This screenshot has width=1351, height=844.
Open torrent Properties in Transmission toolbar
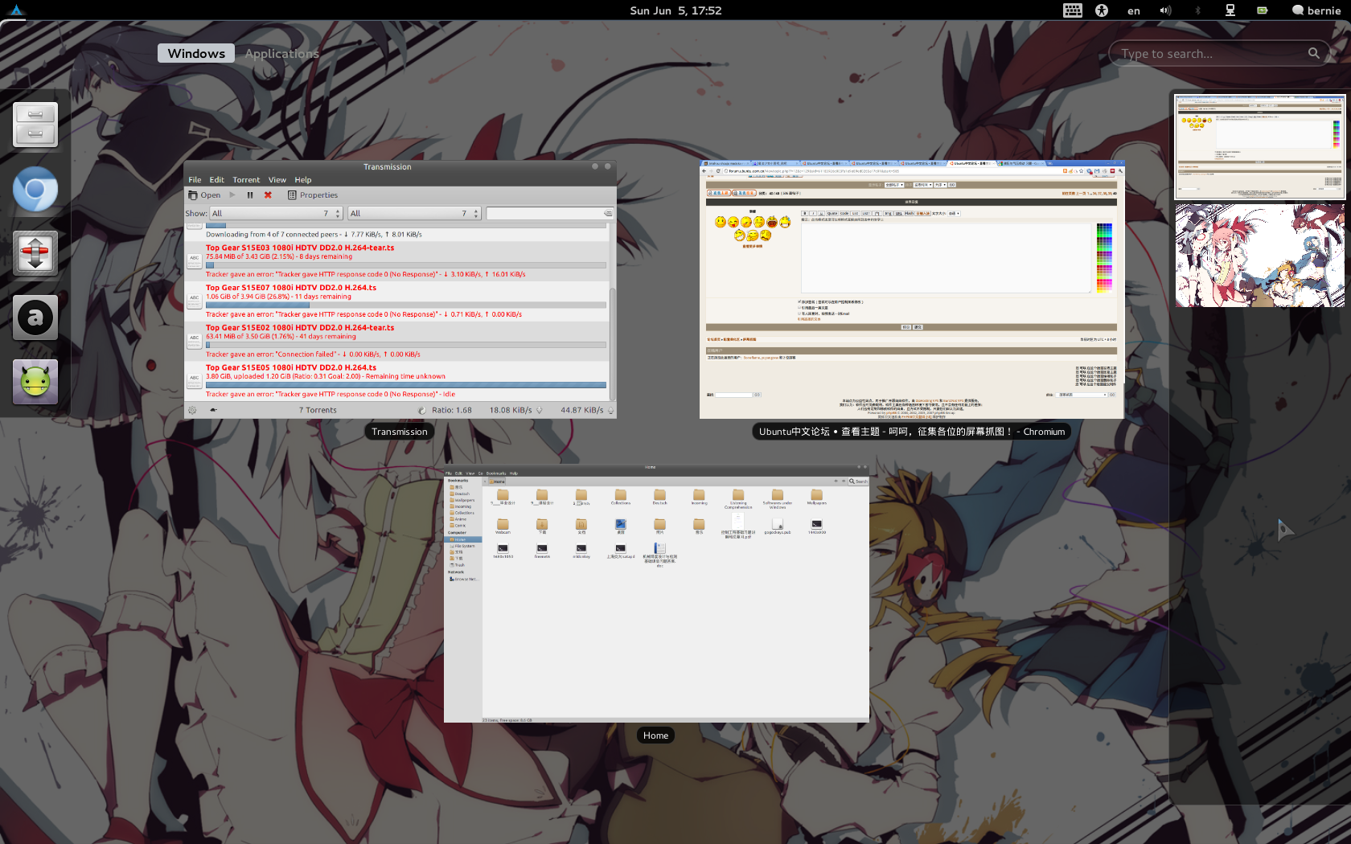point(313,195)
